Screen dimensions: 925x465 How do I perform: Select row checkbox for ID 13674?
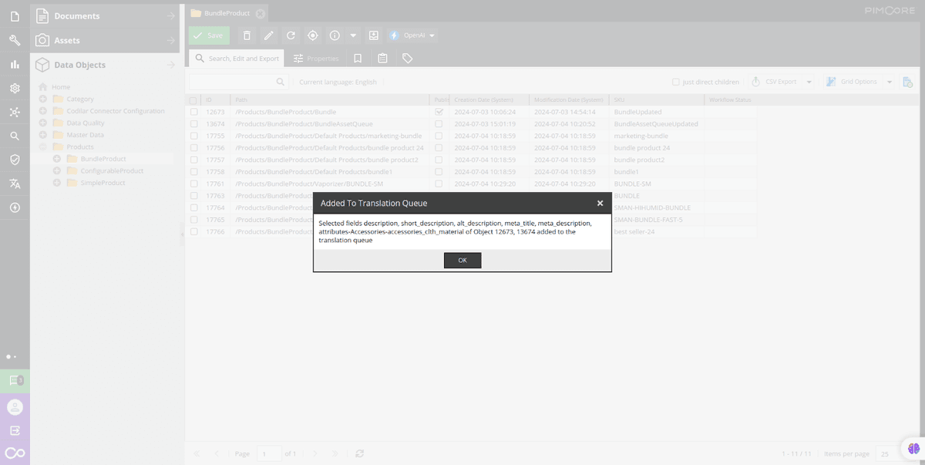(x=194, y=123)
